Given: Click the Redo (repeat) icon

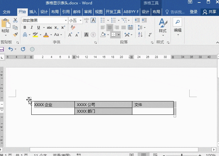Looking at the screenshot, I should 23,49.
